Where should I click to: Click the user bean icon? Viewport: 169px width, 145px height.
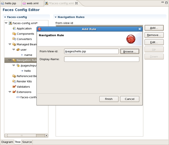point(18,49)
